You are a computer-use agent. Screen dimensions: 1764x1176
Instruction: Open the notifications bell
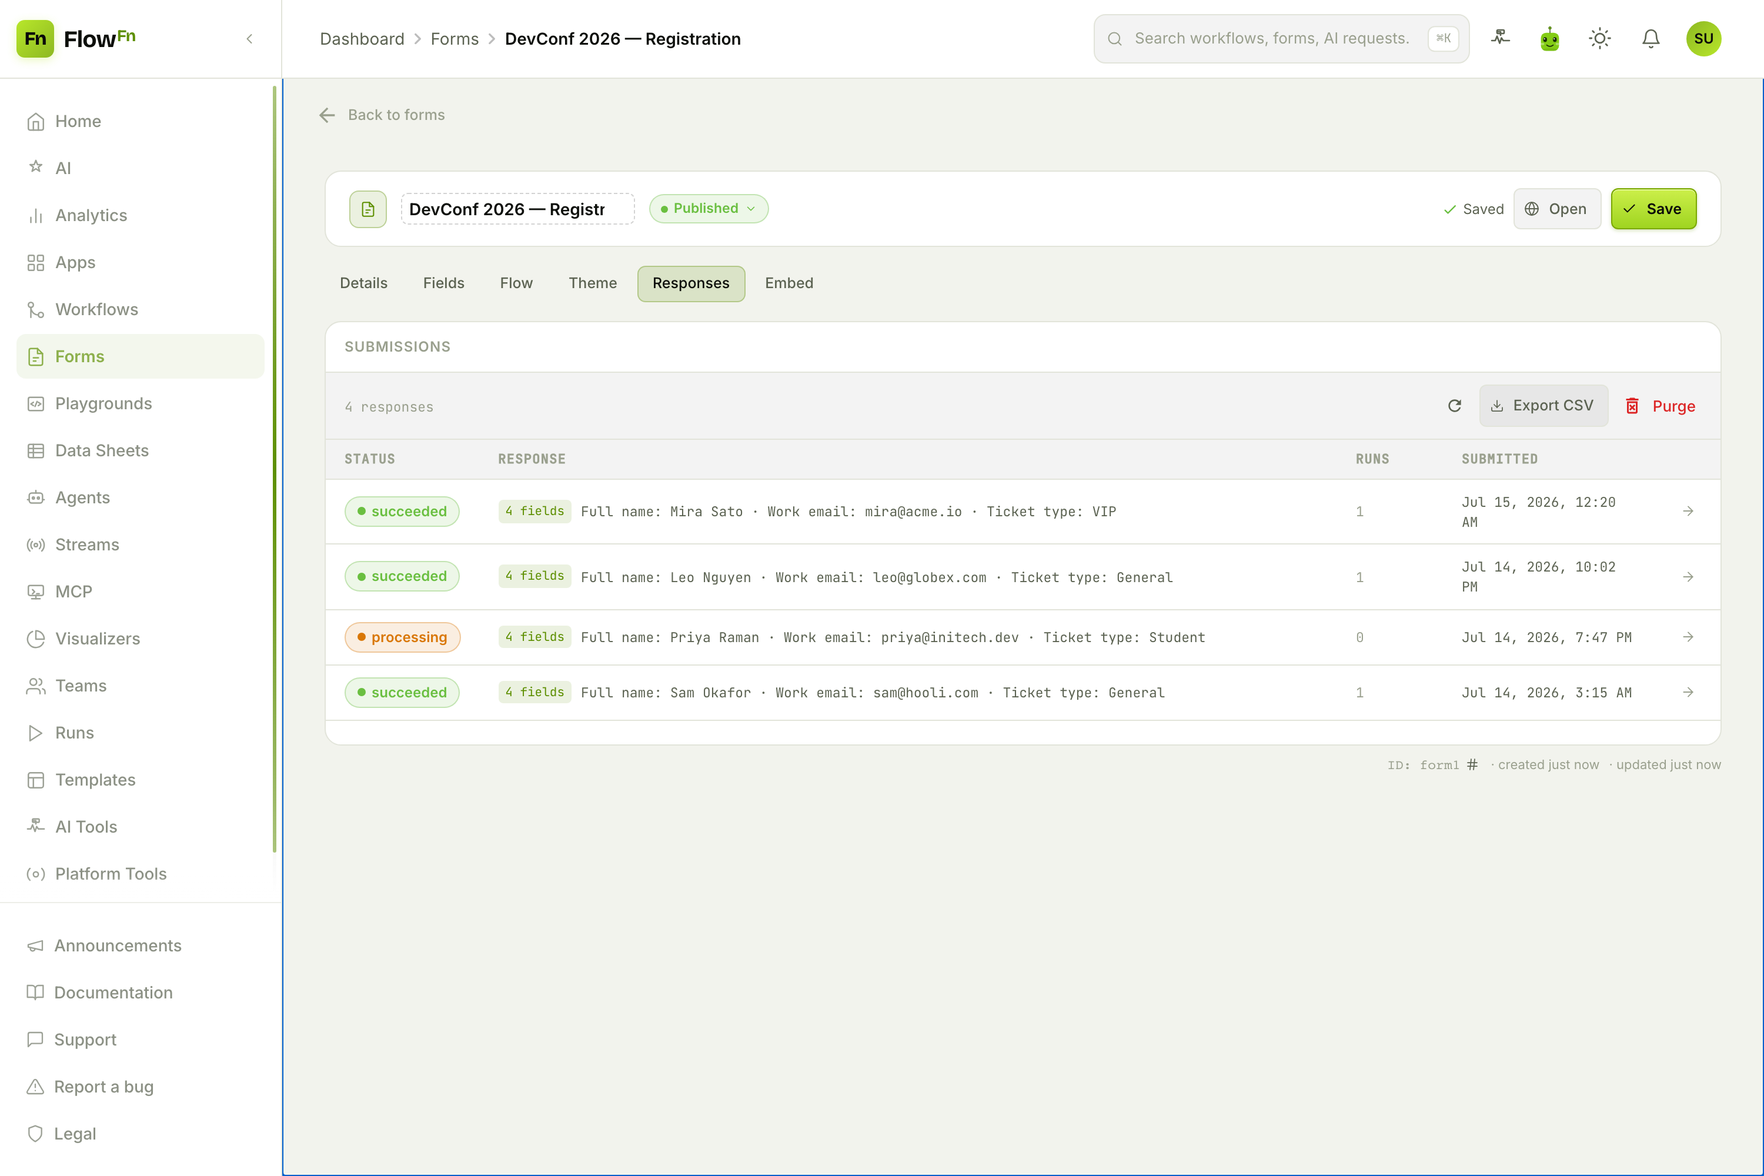pos(1650,39)
